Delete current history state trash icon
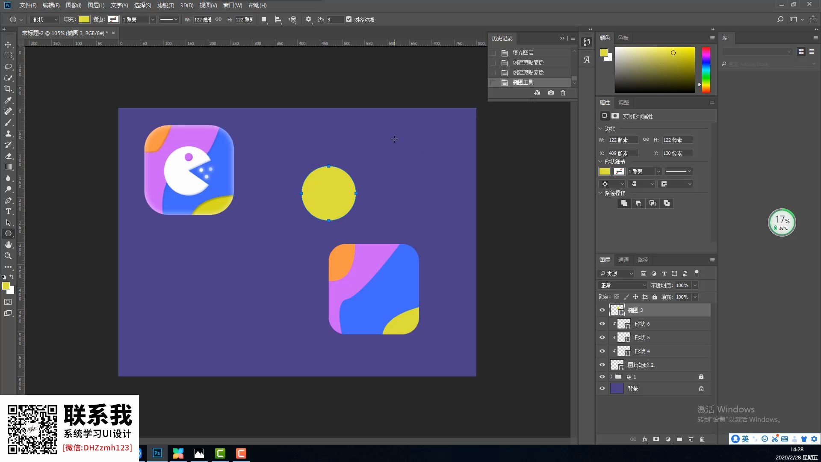The height and width of the screenshot is (462, 821). pyautogui.click(x=563, y=93)
